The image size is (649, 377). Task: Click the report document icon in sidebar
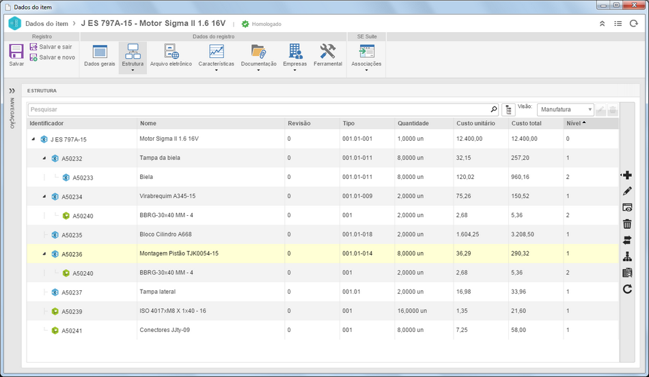pos(627,273)
